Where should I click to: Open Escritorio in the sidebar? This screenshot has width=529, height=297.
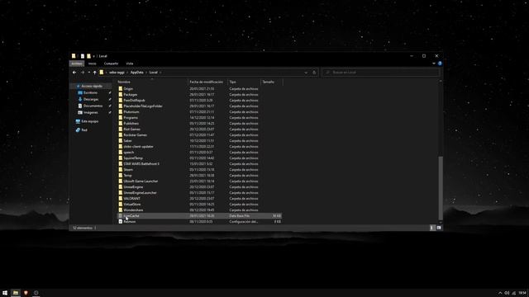pos(90,92)
